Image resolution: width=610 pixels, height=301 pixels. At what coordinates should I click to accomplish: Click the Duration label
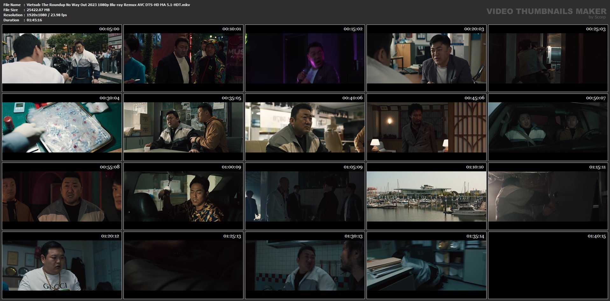point(11,20)
